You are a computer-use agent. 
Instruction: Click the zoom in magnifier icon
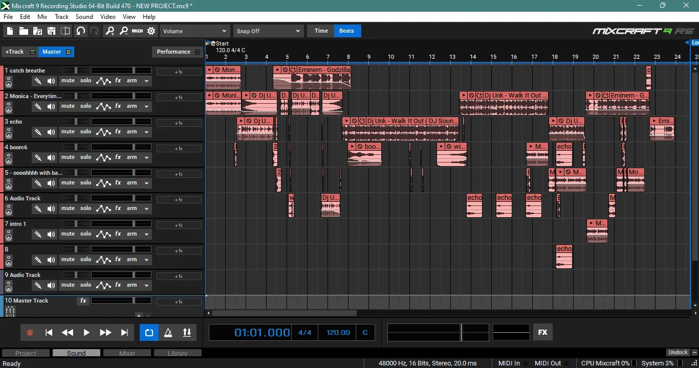pos(110,31)
